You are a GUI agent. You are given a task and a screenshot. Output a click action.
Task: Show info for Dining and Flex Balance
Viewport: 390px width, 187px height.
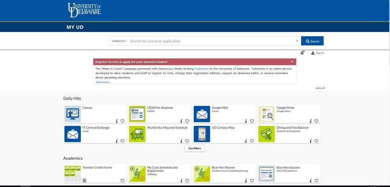coord(311,141)
